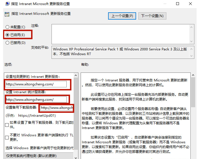Click the Intranet statistics server URL field
Image resolution: width=198 pixels, height=159 pixels.
(x=36, y=100)
